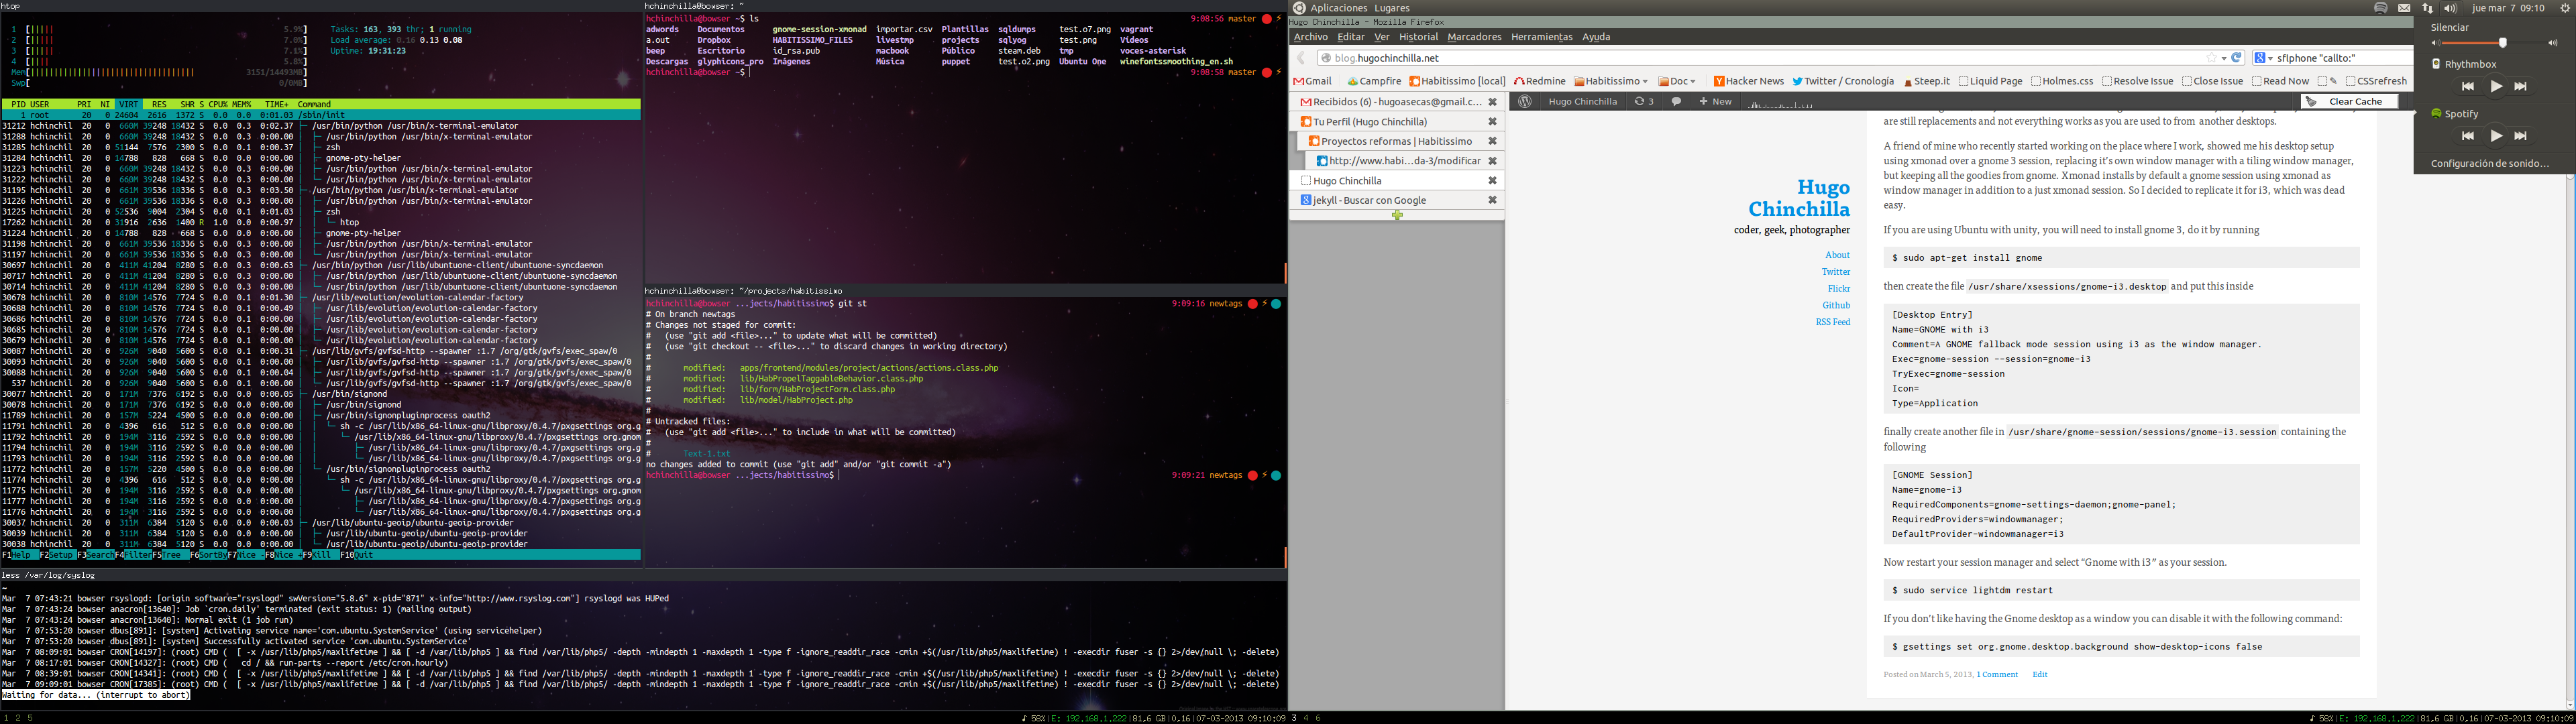The width and height of the screenshot is (2576, 724).
Task: Click the back arrow in Firefox
Action: 1301,58
